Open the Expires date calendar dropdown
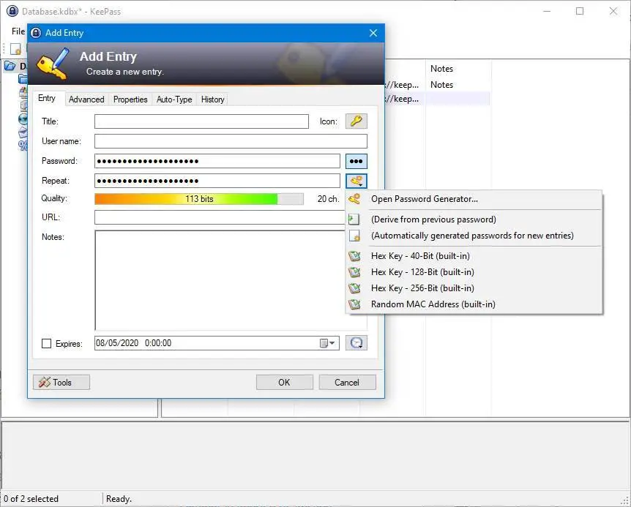This screenshot has height=507, width=631. 327,343
